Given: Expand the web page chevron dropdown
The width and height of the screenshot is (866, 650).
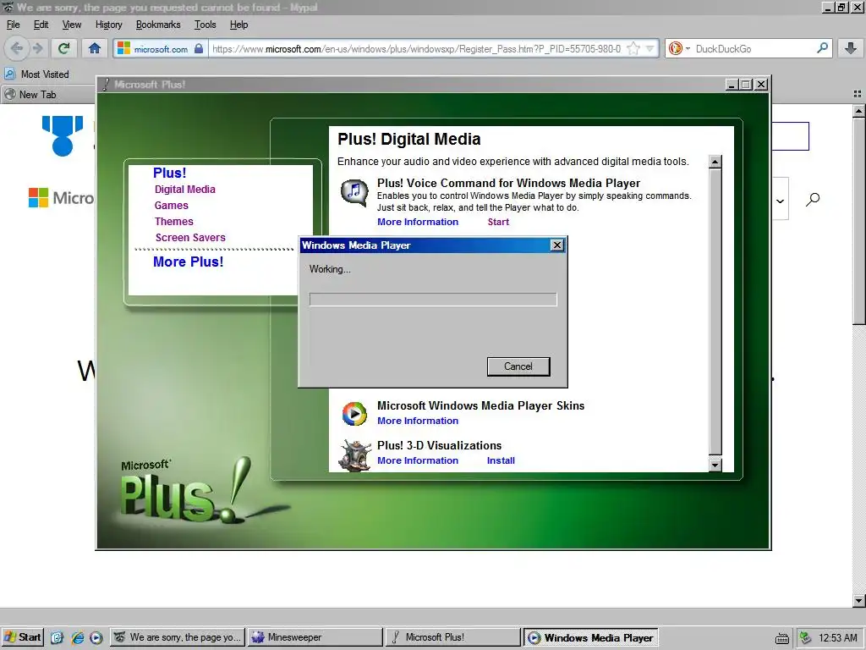Looking at the screenshot, I should 780,201.
